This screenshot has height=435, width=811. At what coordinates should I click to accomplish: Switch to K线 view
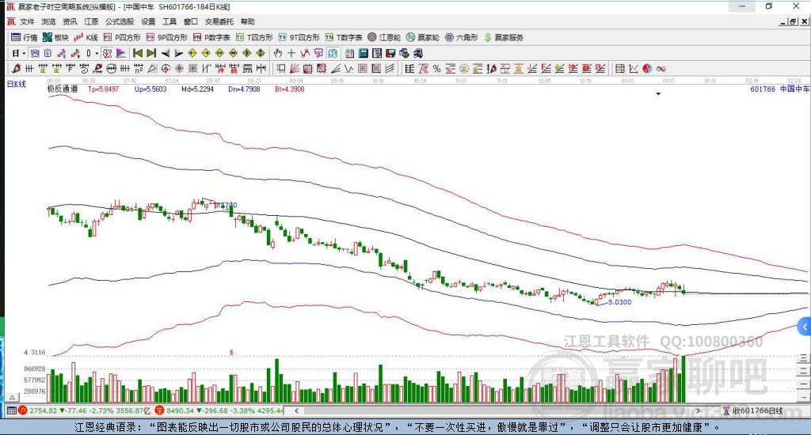point(86,37)
